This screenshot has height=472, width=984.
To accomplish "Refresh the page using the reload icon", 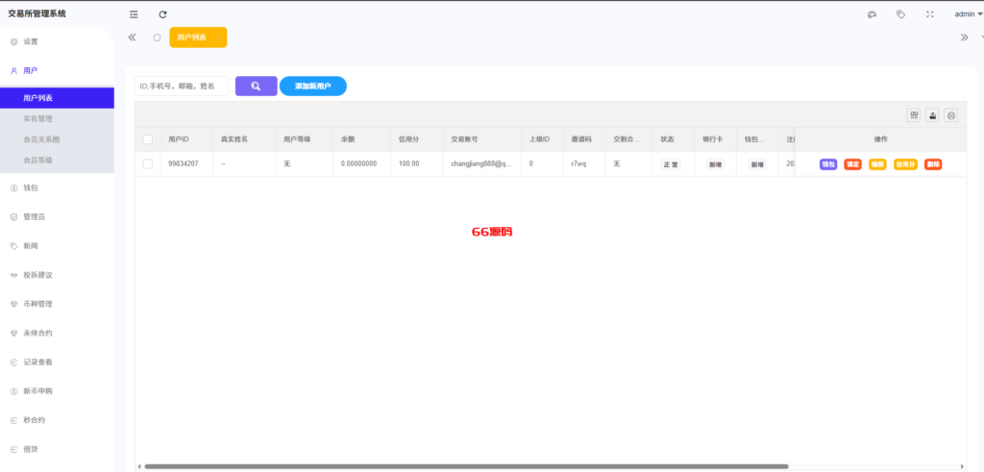I will [162, 14].
